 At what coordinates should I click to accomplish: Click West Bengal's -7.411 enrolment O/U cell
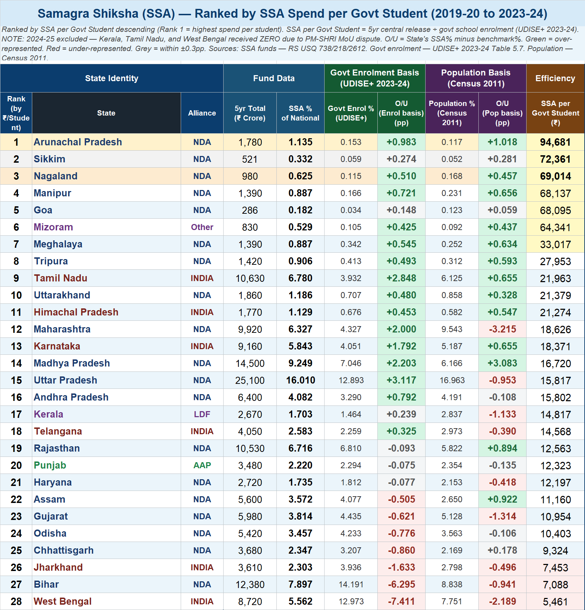coord(401,601)
